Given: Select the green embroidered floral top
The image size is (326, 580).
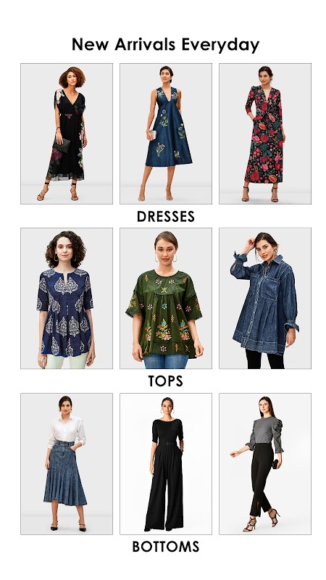Looking at the screenshot, I should (166, 298).
